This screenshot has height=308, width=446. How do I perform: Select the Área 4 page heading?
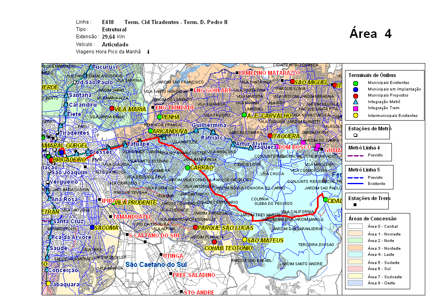(x=371, y=33)
